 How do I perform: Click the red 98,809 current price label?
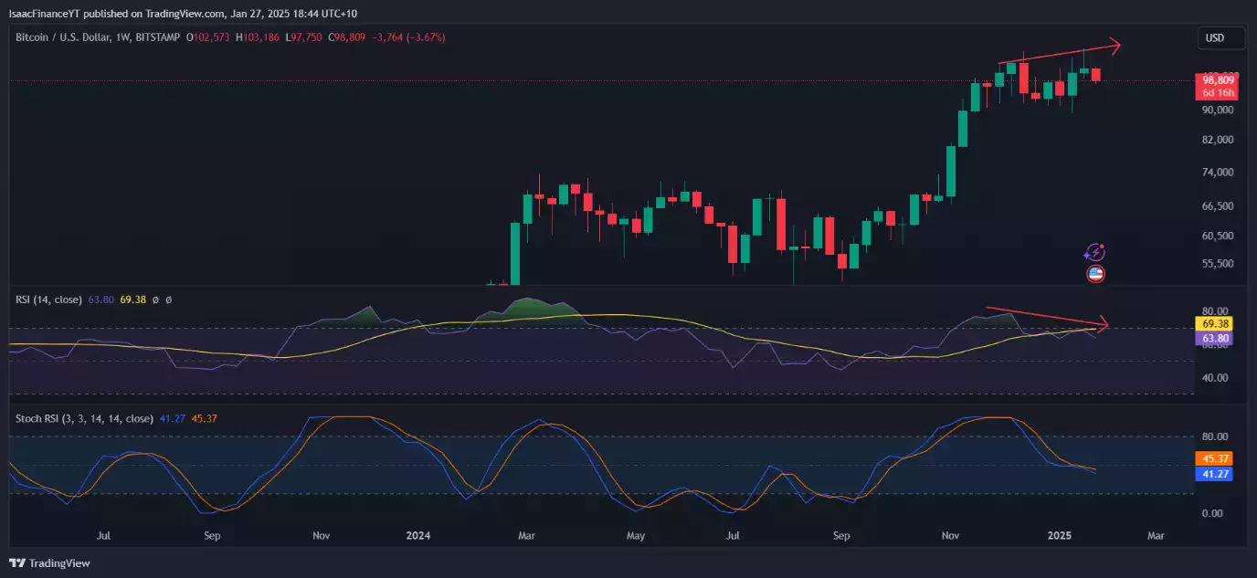[x=1217, y=81]
